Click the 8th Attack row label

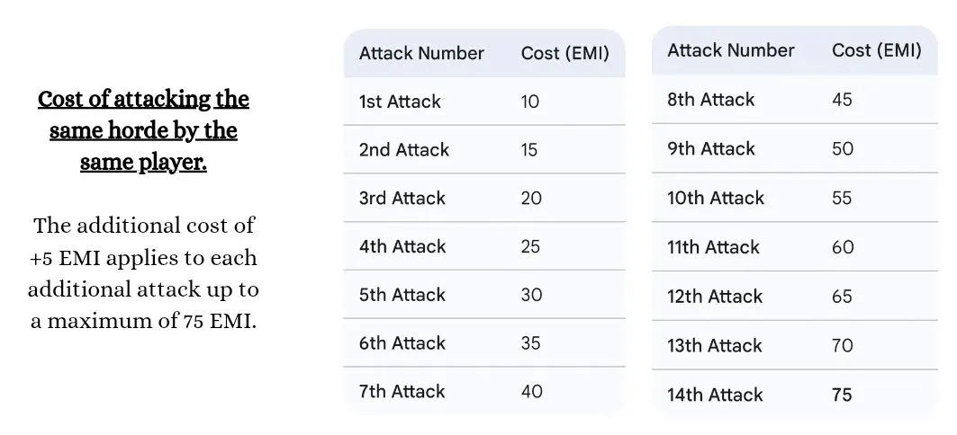710,100
